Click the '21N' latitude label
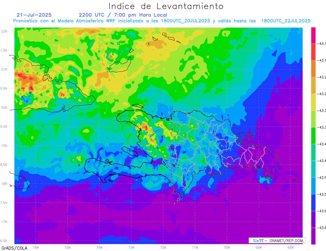This screenshot has height=251, width=326. (x=4, y=70)
